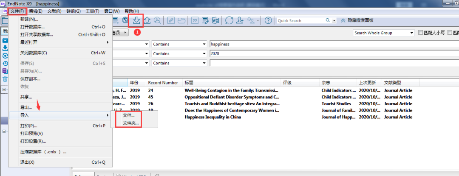Viewport: 459px width, 176px height.
Task: Click the Open Link icon
Action: 171,20
